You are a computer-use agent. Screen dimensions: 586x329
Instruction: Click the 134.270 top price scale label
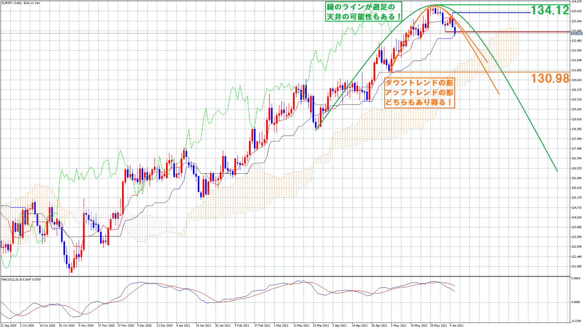(576, 2)
